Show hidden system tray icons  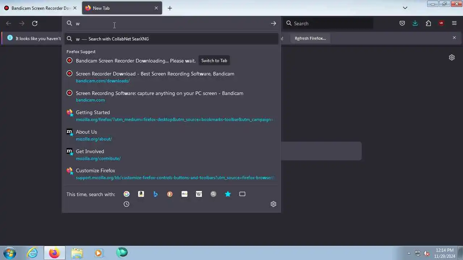coord(409,253)
